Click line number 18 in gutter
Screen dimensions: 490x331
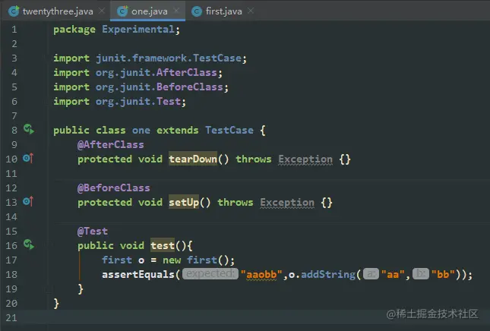click(x=11, y=274)
